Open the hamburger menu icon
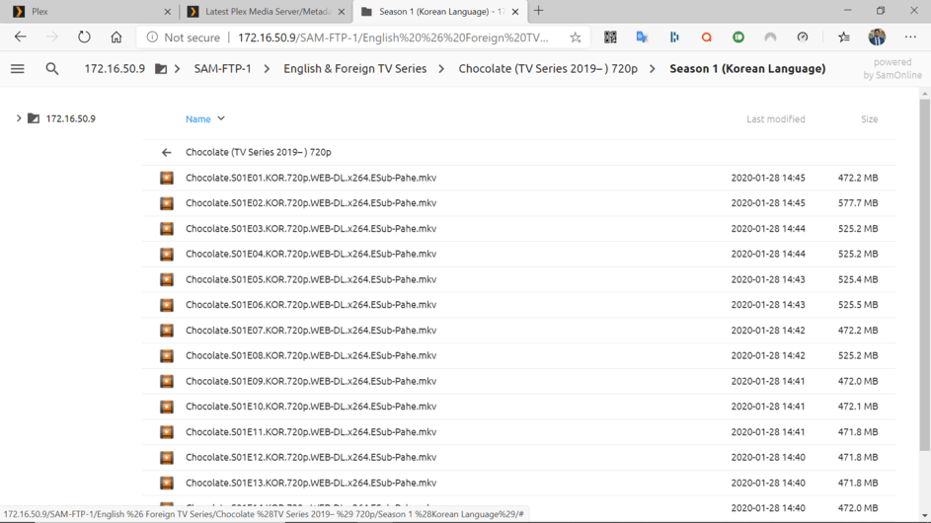 coord(17,69)
